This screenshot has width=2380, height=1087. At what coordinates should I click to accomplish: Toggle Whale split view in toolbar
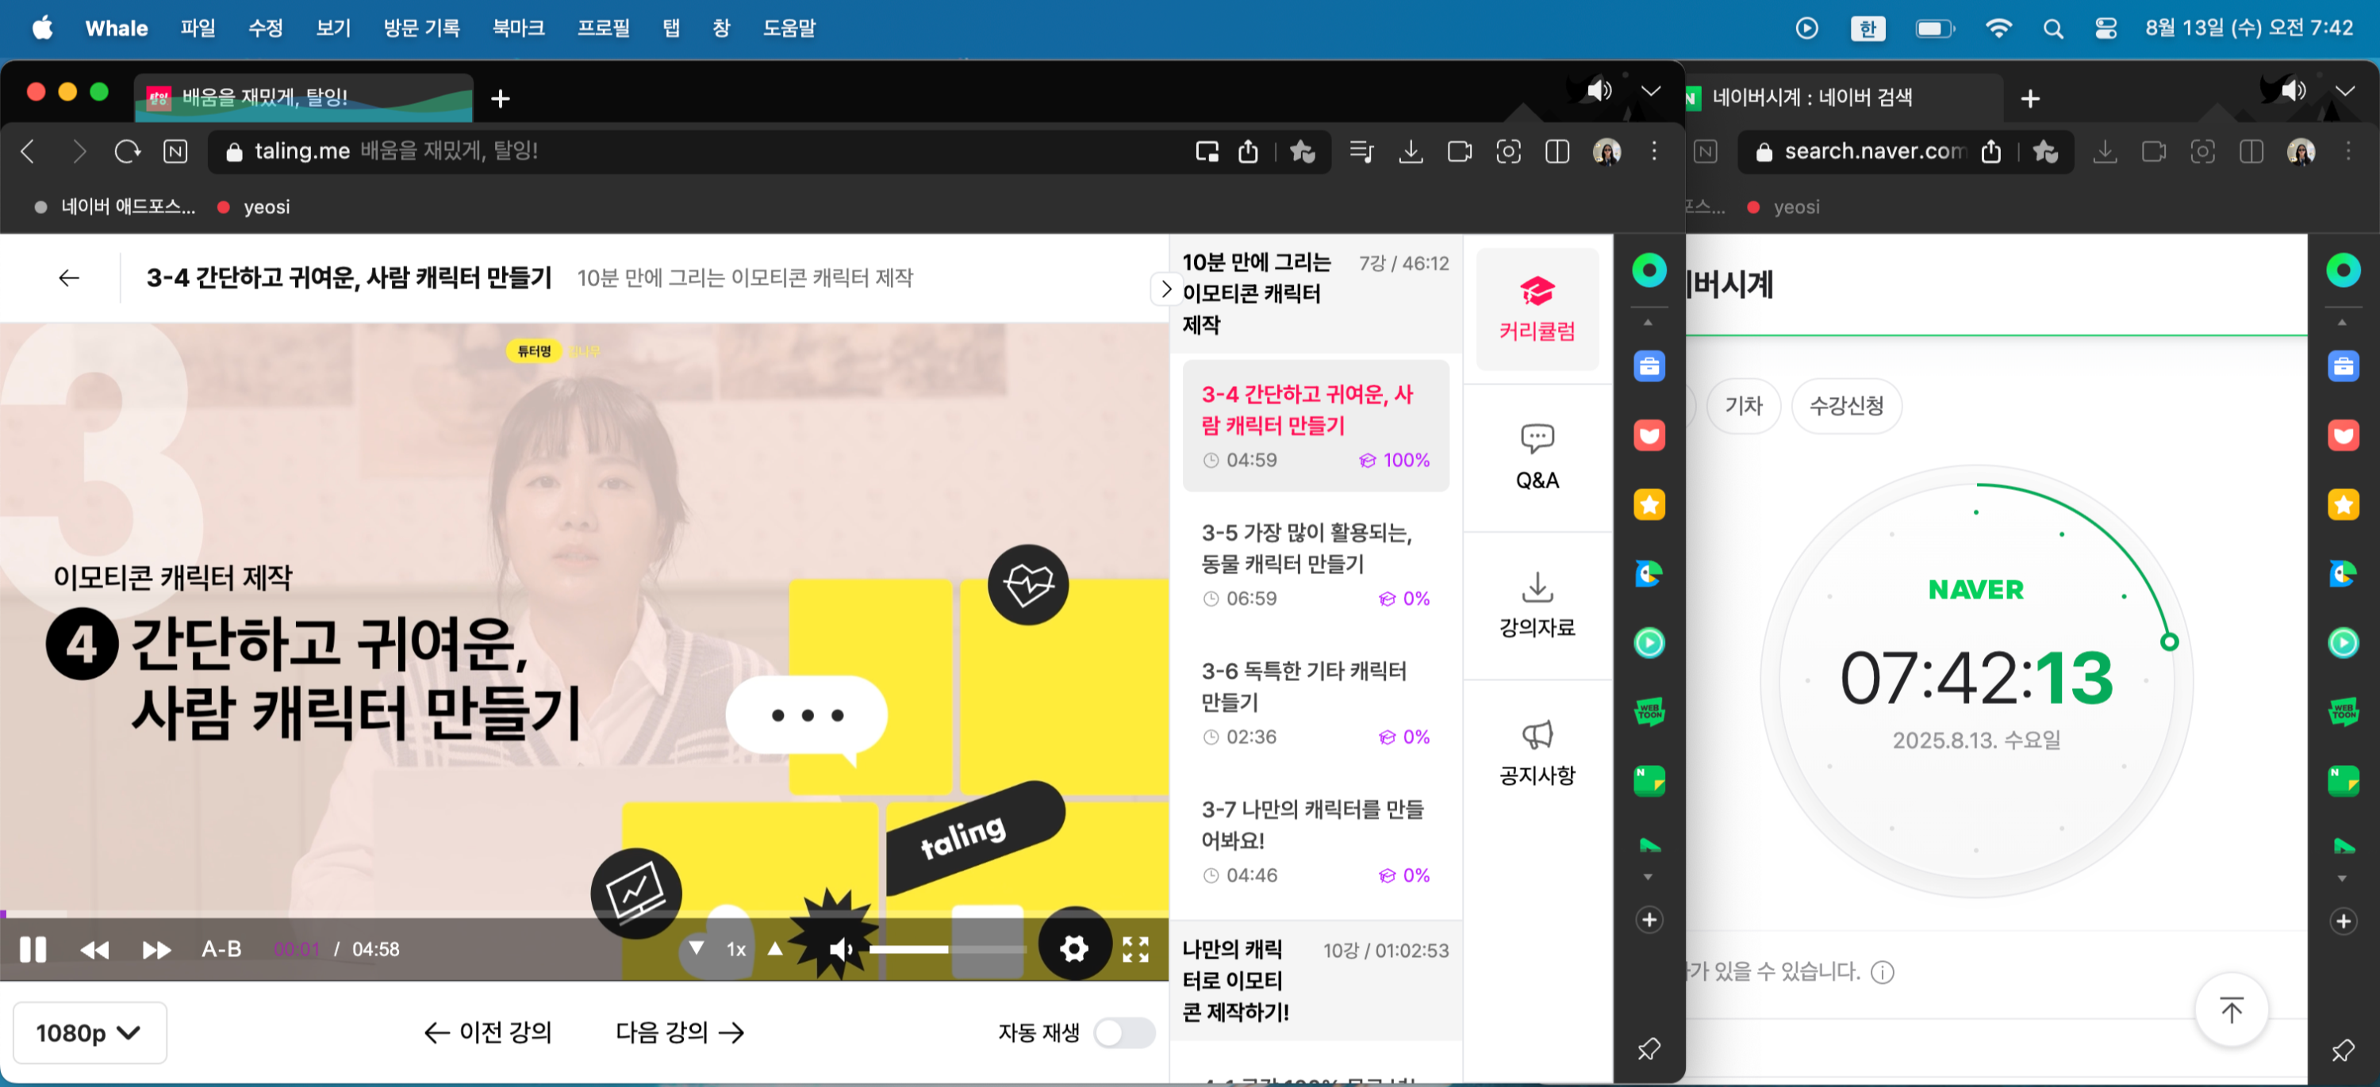[1557, 151]
